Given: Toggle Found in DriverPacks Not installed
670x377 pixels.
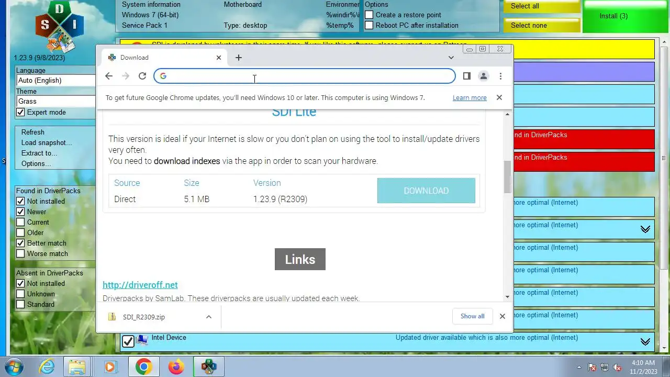Looking at the screenshot, I should pyautogui.click(x=20, y=201).
